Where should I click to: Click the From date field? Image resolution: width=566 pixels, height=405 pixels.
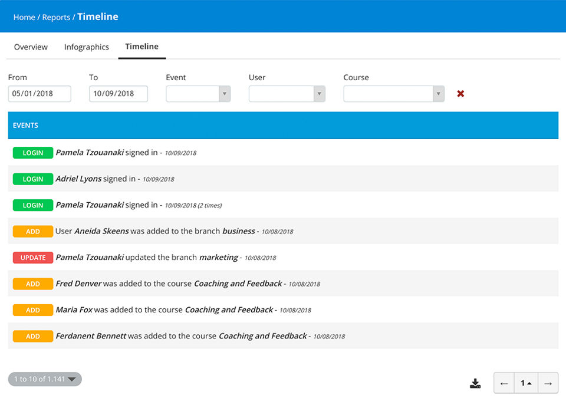click(40, 94)
